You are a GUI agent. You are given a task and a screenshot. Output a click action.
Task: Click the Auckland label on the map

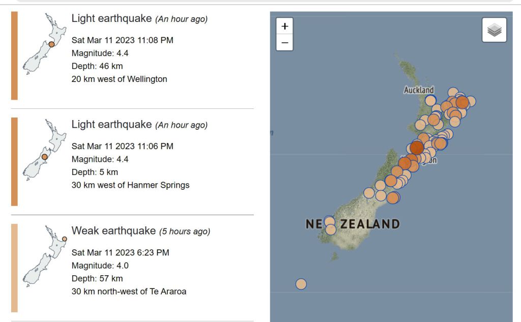pyautogui.click(x=419, y=90)
